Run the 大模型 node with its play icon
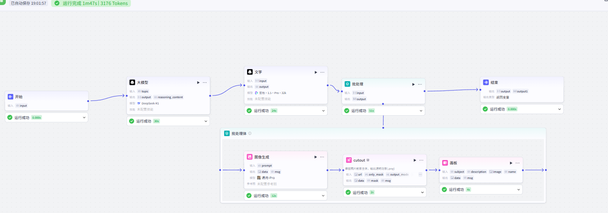Screen dimensions: 608x213 tap(198, 82)
